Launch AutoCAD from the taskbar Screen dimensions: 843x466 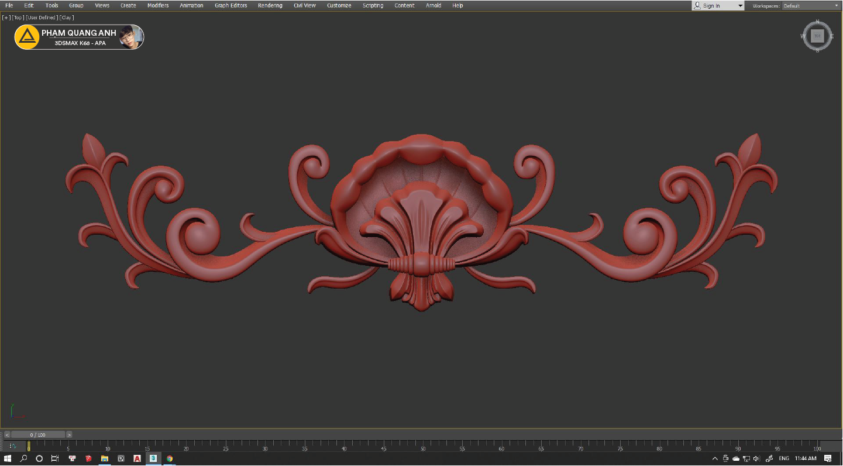click(x=137, y=458)
